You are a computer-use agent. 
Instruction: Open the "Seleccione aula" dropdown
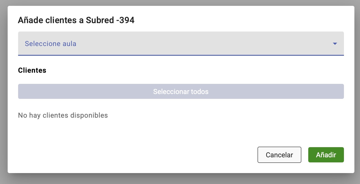181,43
